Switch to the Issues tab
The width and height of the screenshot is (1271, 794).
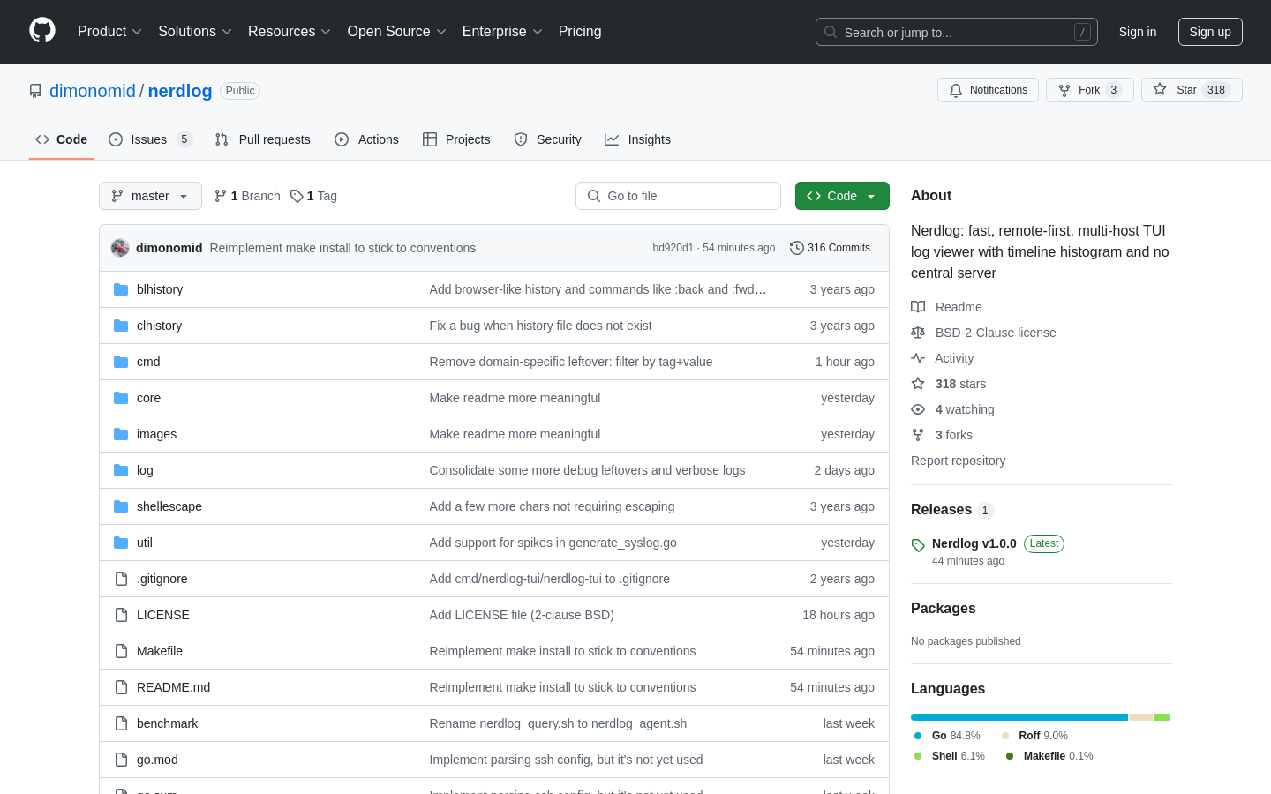point(150,139)
